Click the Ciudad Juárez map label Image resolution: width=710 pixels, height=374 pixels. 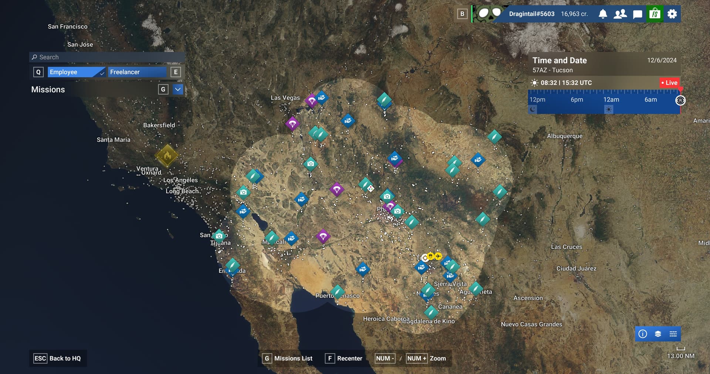coord(576,268)
